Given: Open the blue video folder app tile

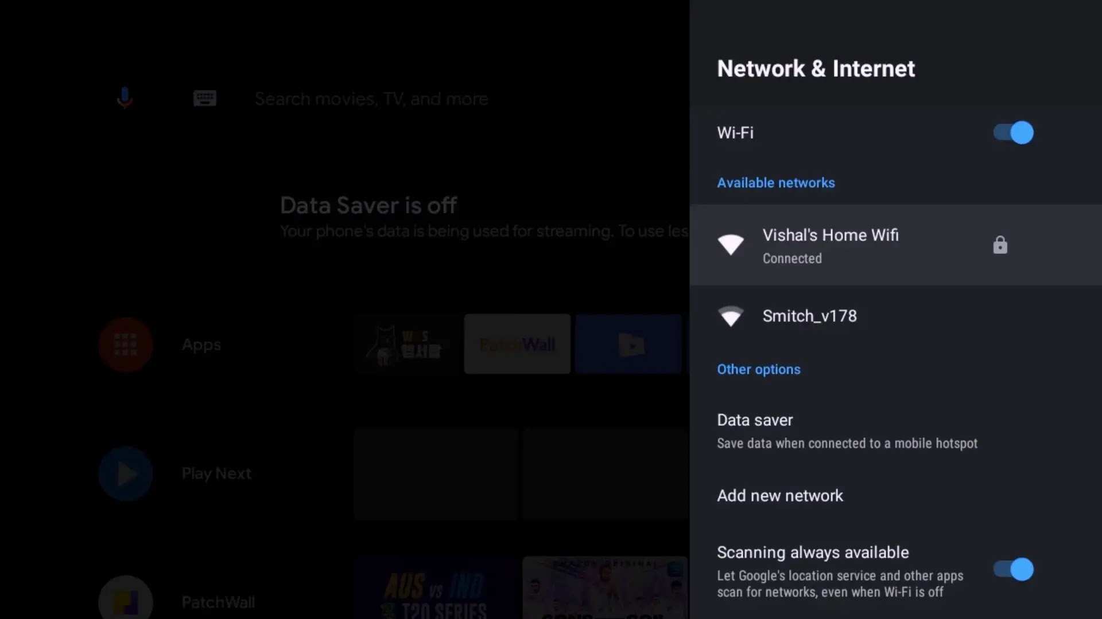Looking at the screenshot, I should [x=628, y=344].
